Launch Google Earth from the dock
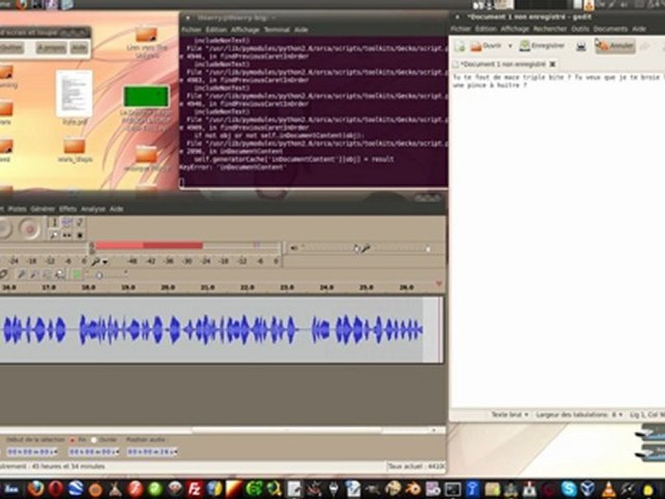Screen dimensions: 665x499 [x=76, y=489]
